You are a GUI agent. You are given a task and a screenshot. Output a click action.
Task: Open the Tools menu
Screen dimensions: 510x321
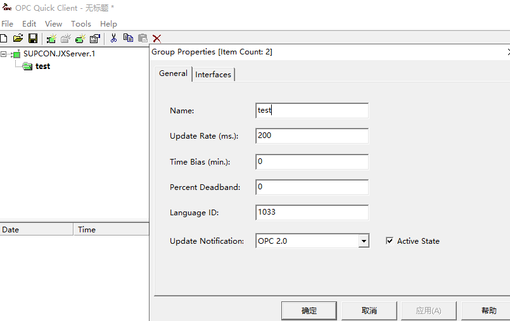click(81, 23)
